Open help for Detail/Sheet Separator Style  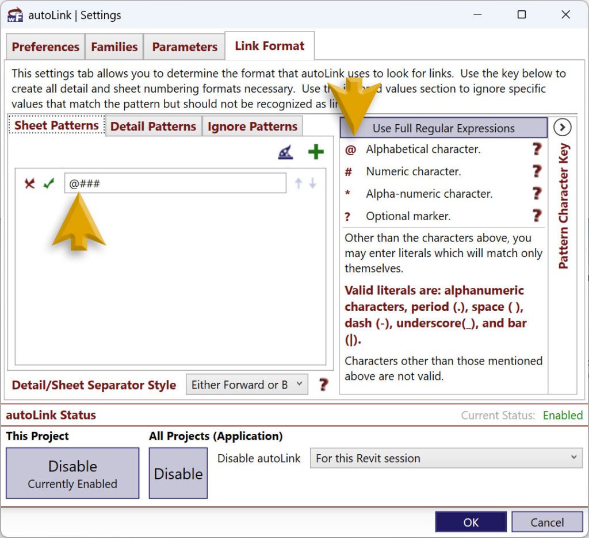[323, 385]
